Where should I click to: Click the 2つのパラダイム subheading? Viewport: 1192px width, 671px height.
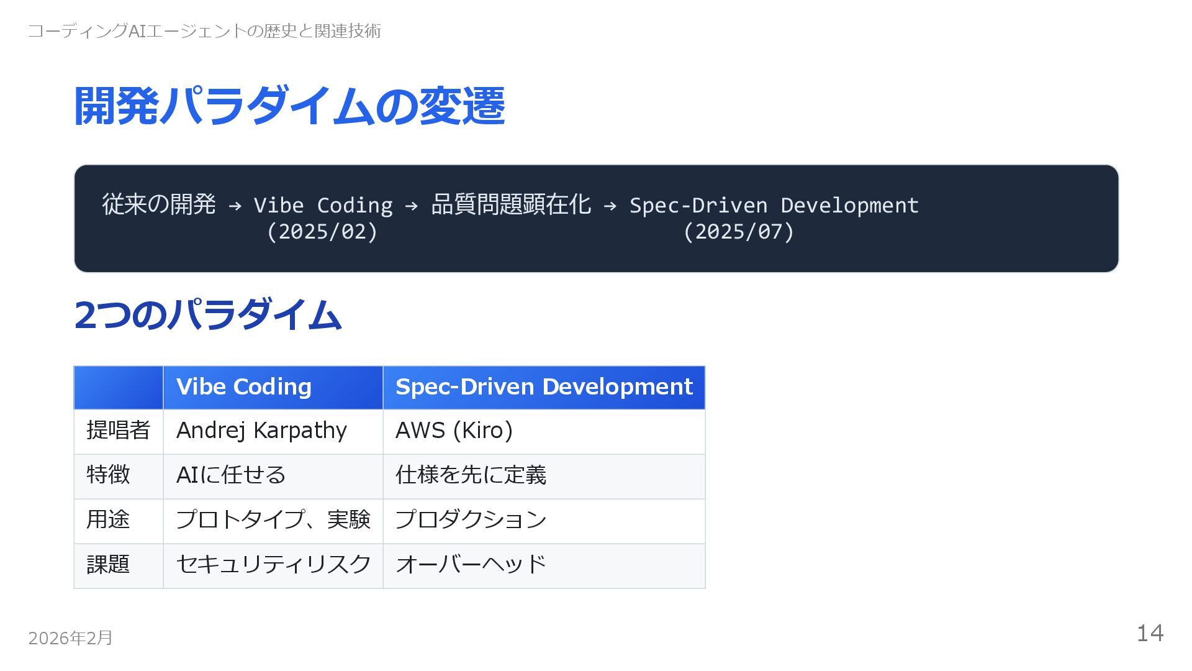tap(207, 314)
